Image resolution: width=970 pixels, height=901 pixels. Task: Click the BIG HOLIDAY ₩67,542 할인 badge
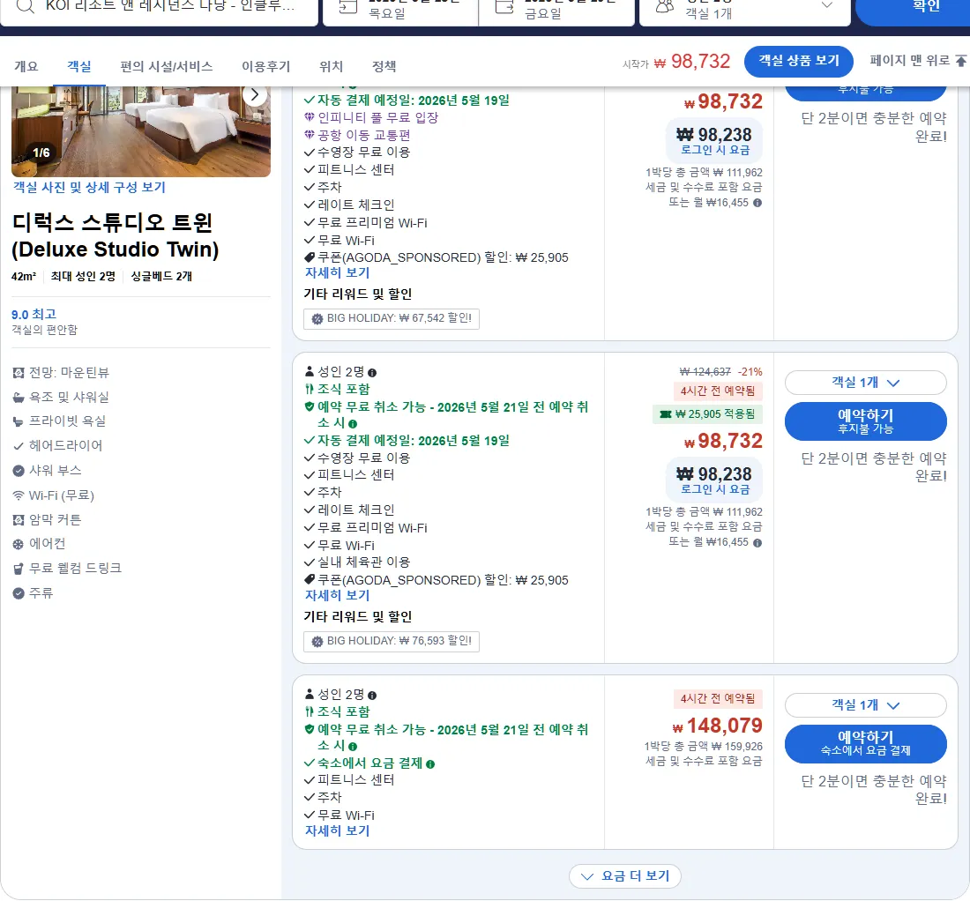392,318
